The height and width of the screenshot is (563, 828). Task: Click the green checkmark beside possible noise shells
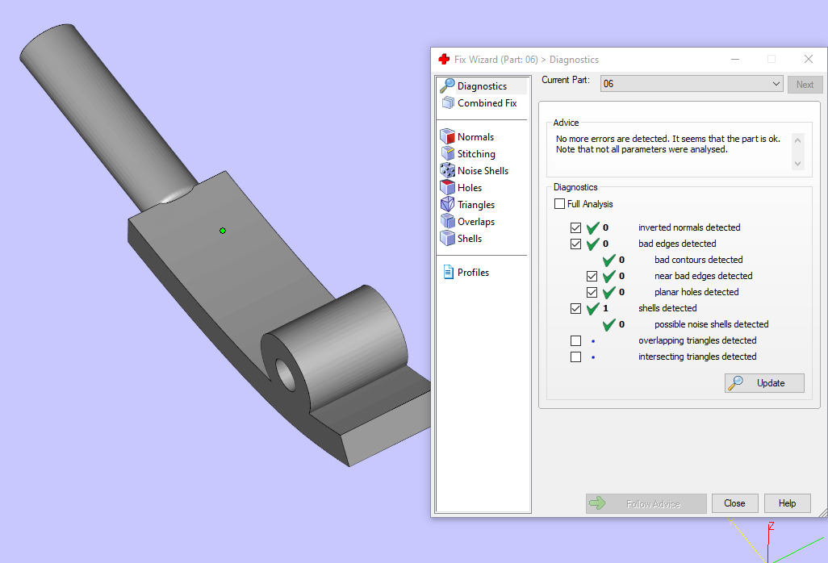(x=608, y=324)
